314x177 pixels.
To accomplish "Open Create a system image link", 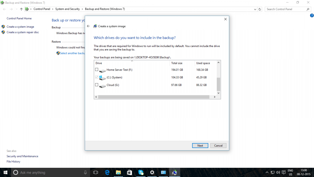I will [x=20, y=27].
